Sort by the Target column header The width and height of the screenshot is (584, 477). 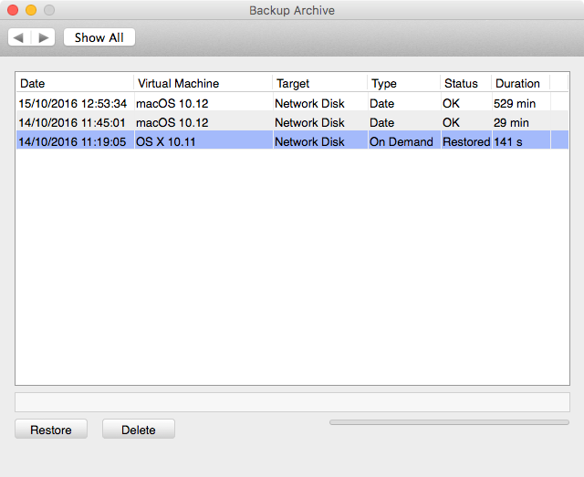(x=320, y=83)
